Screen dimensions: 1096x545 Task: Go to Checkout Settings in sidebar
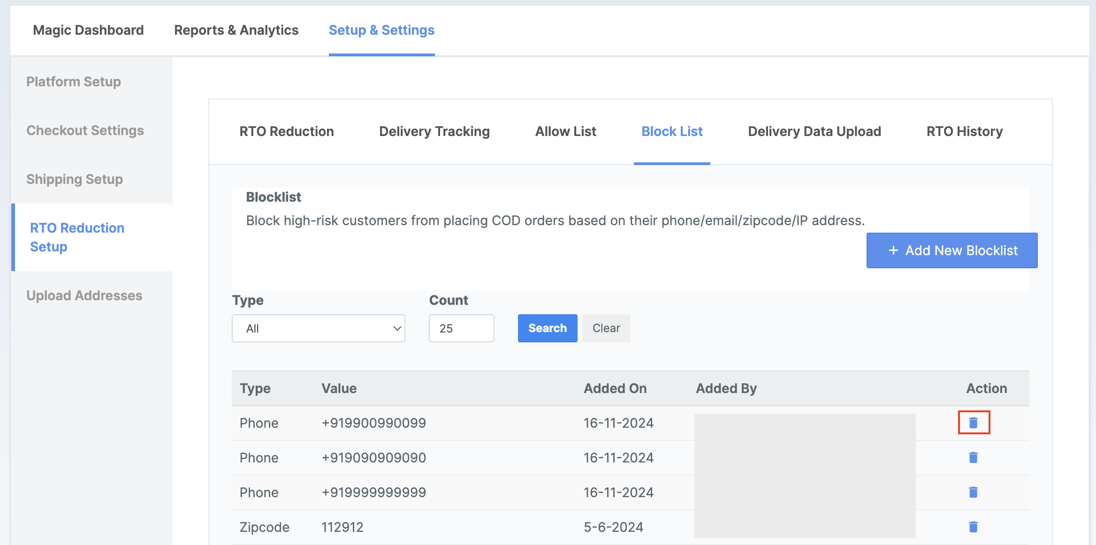85,130
